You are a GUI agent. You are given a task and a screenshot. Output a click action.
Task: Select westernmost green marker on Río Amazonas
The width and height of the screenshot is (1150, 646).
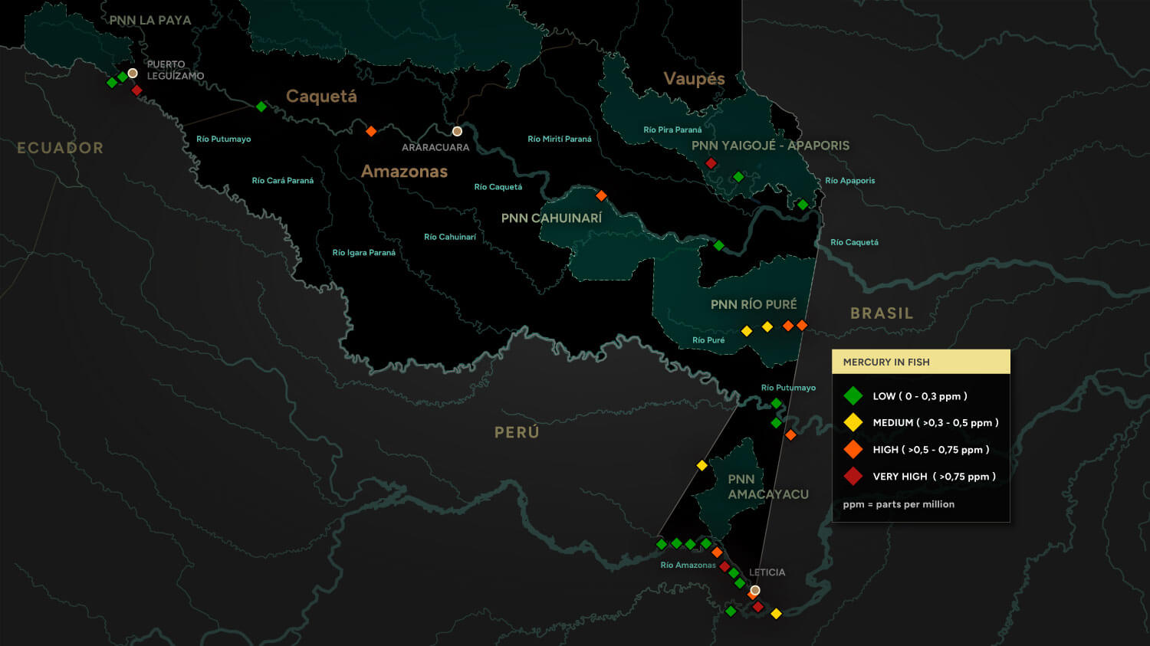tap(662, 544)
